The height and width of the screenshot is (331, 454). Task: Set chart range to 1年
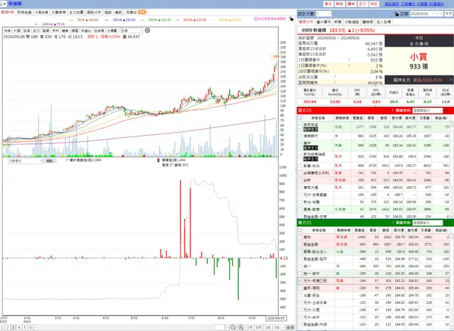(x=267, y=327)
